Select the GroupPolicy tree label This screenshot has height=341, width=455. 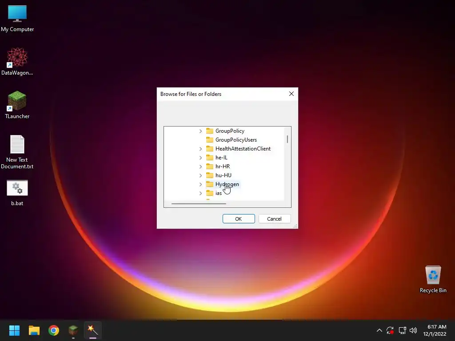pos(230,131)
